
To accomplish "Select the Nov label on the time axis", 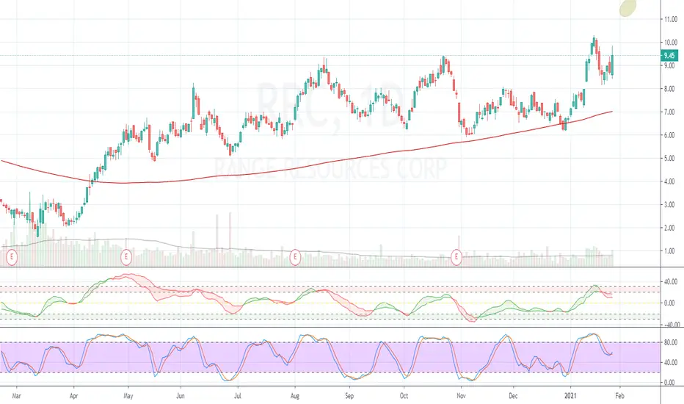I will click(461, 396).
